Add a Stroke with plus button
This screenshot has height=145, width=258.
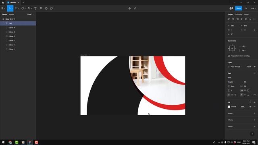(254, 113)
